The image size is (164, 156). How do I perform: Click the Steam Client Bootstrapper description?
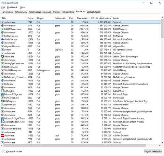point(126,56)
